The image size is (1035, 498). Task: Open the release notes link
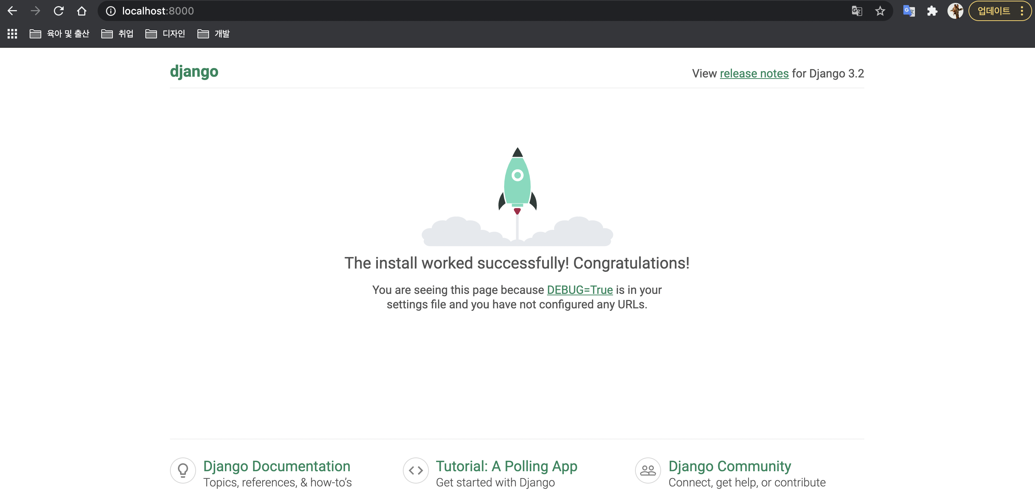[754, 73]
